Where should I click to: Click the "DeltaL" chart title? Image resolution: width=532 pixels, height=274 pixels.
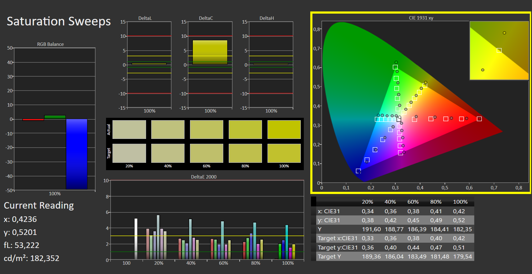coord(145,18)
